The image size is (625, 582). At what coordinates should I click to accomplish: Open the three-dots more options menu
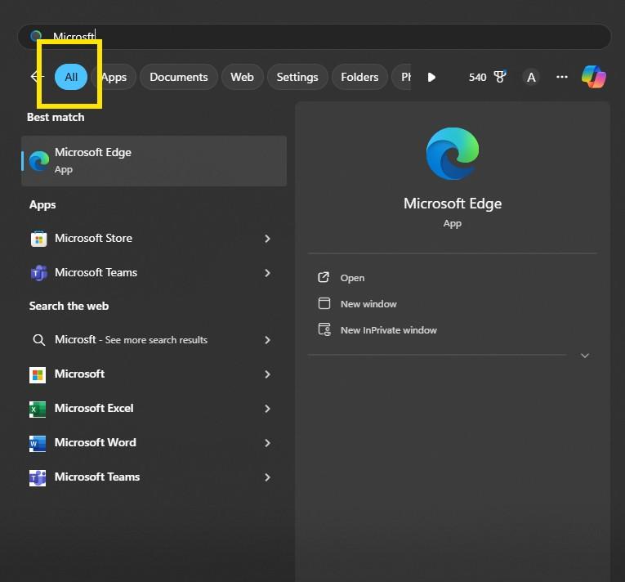tap(561, 77)
